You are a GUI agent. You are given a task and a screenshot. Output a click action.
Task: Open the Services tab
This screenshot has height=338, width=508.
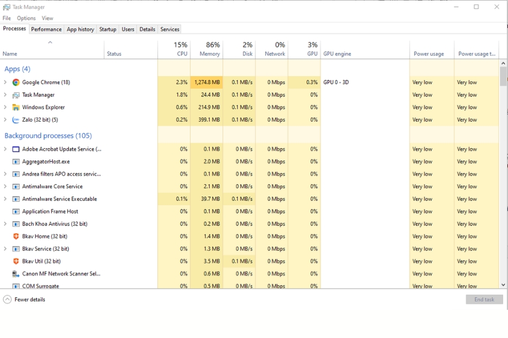(x=170, y=29)
